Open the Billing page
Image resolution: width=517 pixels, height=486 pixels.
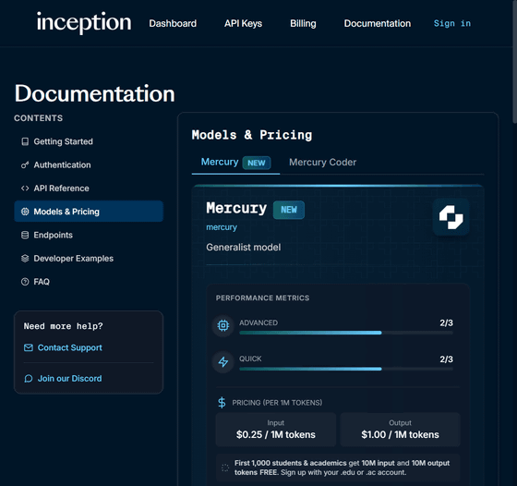coord(303,23)
